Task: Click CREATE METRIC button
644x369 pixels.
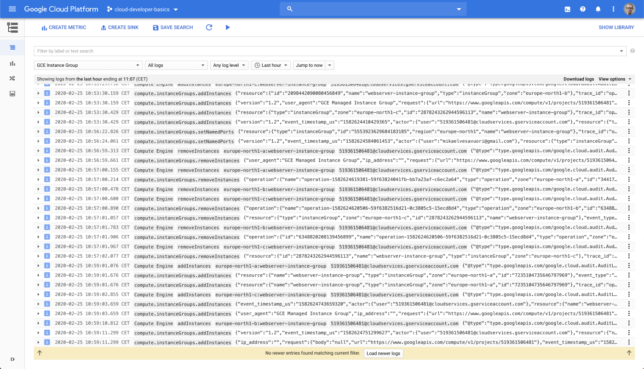Action: point(64,28)
